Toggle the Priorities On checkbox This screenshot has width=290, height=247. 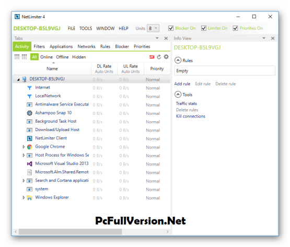point(235,28)
